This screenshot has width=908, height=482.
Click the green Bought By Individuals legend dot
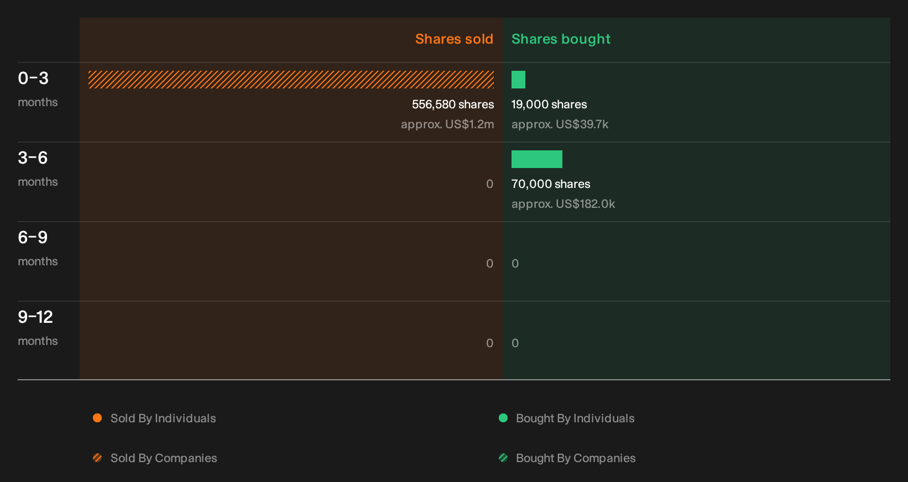click(503, 418)
